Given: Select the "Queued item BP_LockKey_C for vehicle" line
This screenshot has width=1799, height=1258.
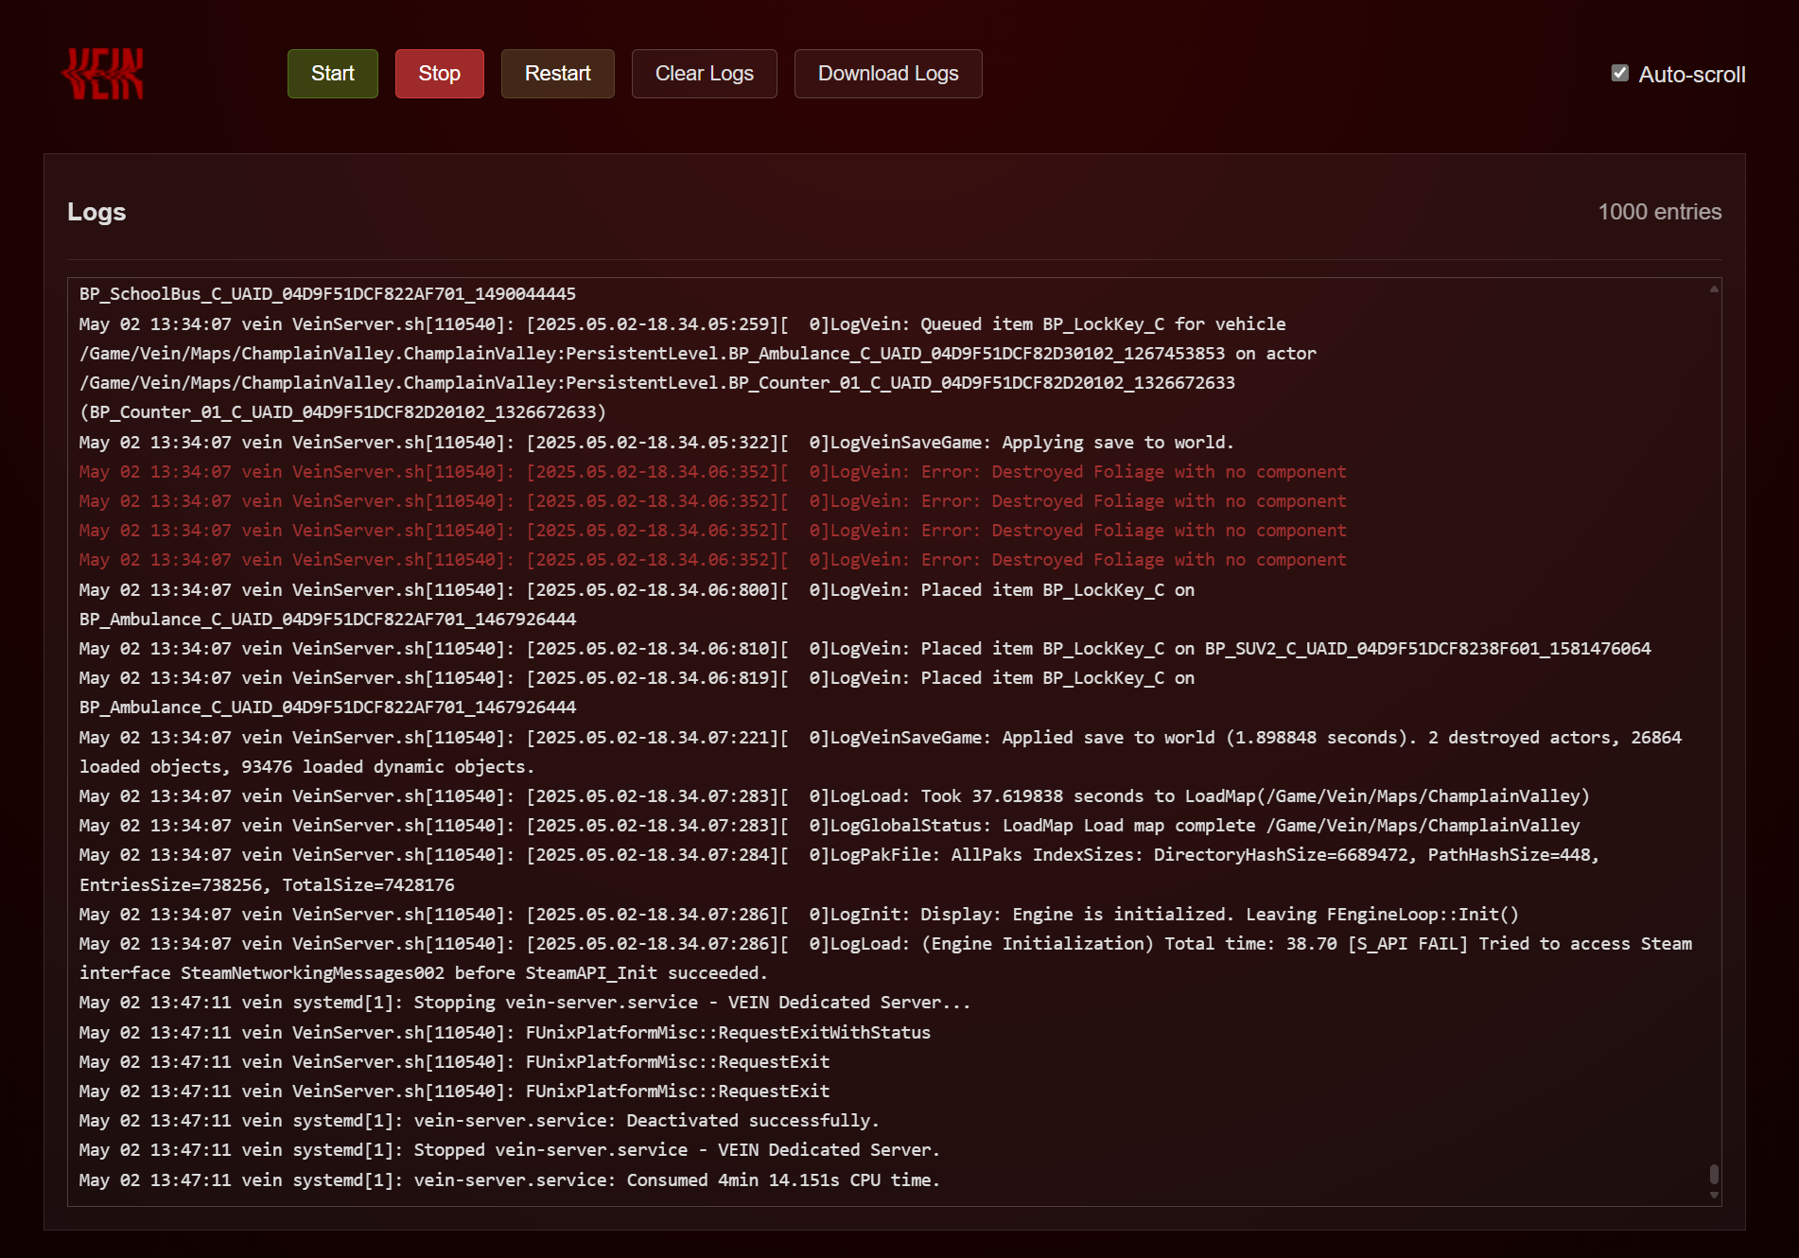Looking at the screenshot, I should tap(698, 368).
